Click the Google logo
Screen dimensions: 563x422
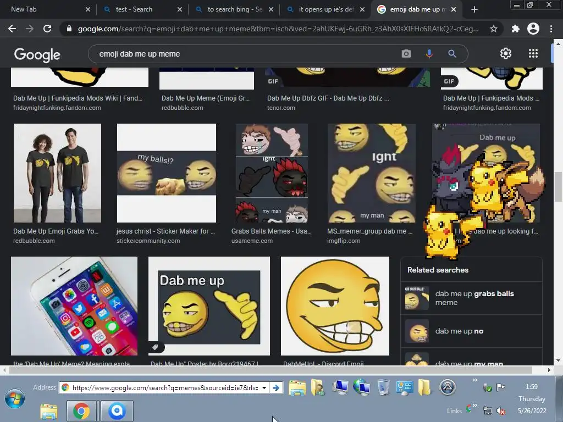click(x=37, y=54)
